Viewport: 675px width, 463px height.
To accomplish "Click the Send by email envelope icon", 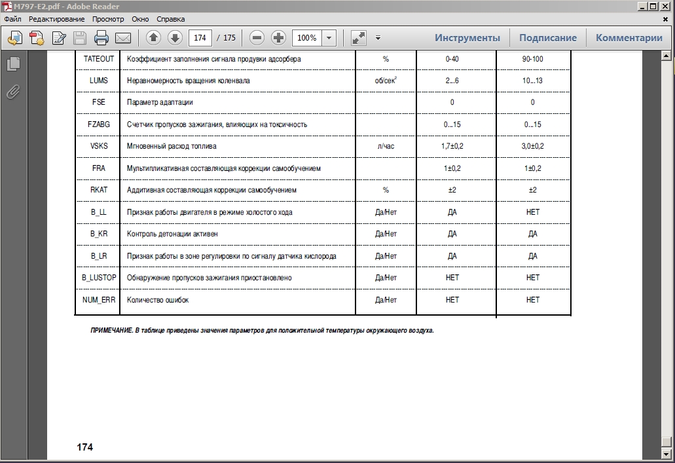I will [122, 38].
